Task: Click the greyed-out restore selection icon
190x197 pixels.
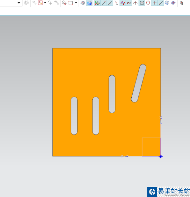Action: pyautogui.click(x=50, y=3)
